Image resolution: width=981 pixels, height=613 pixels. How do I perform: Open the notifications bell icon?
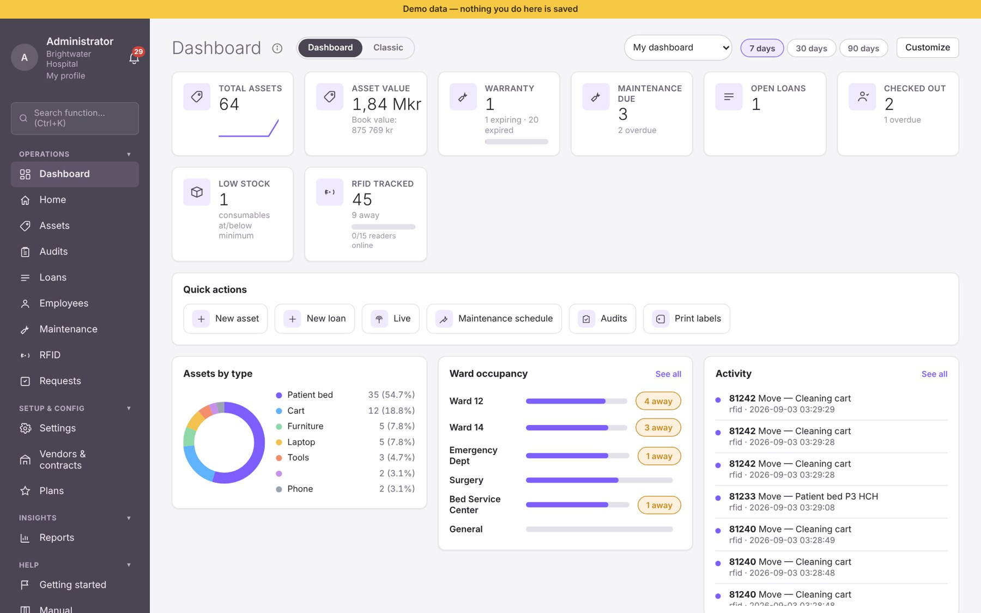pyautogui.click(x=134, y=58)
